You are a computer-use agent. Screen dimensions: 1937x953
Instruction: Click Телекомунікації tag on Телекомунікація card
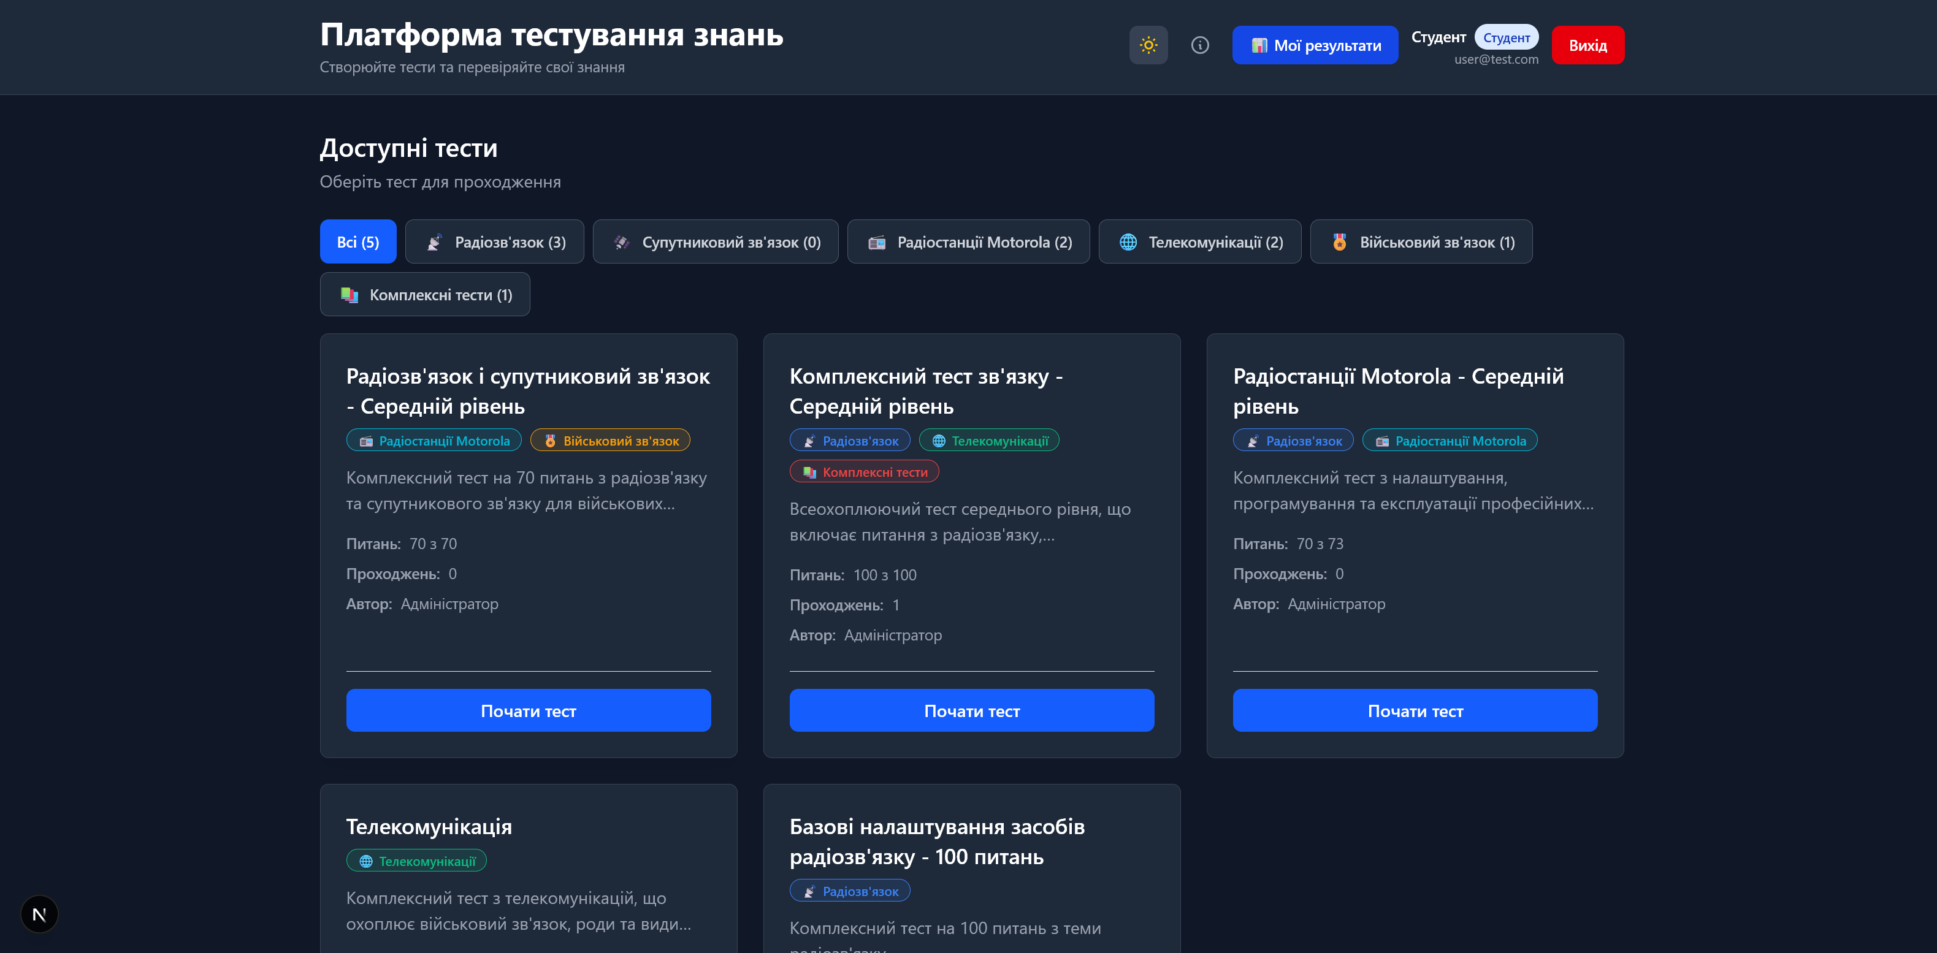tap(416, 860)
